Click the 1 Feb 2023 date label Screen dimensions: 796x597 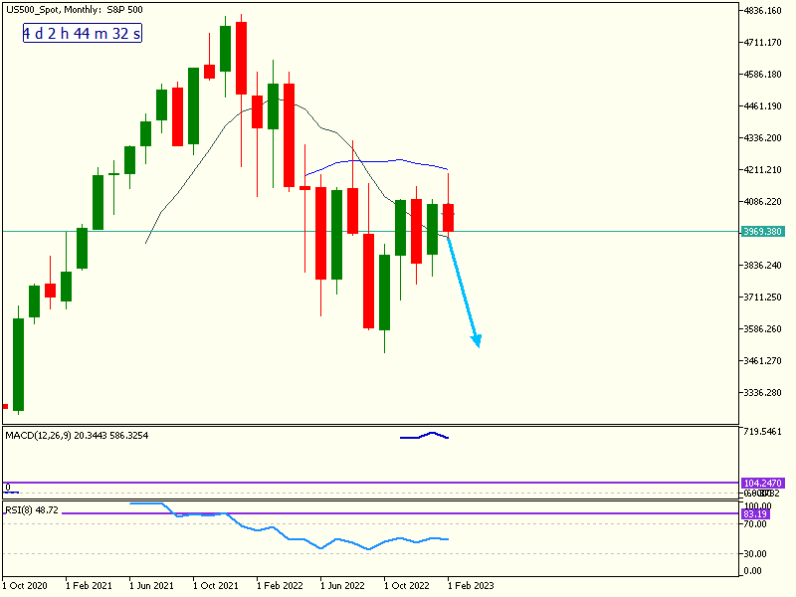pyautogui.click(x=472, y=586)
